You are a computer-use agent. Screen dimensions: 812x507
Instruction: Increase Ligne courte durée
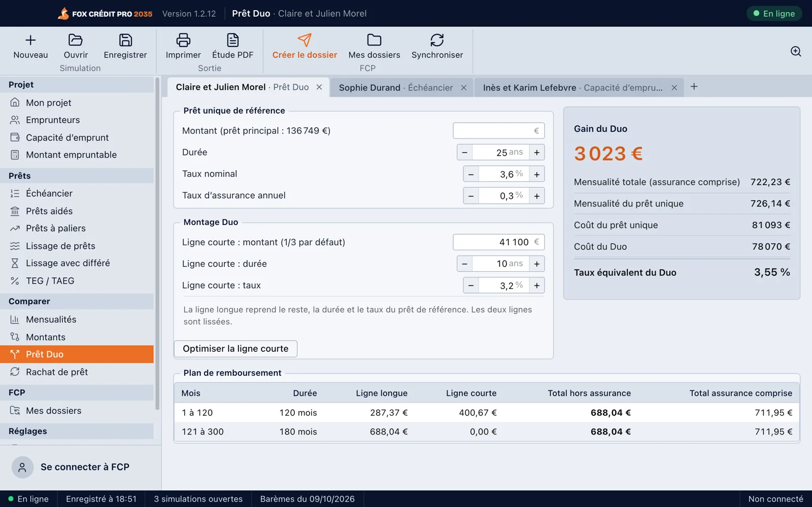coord(536,264)
